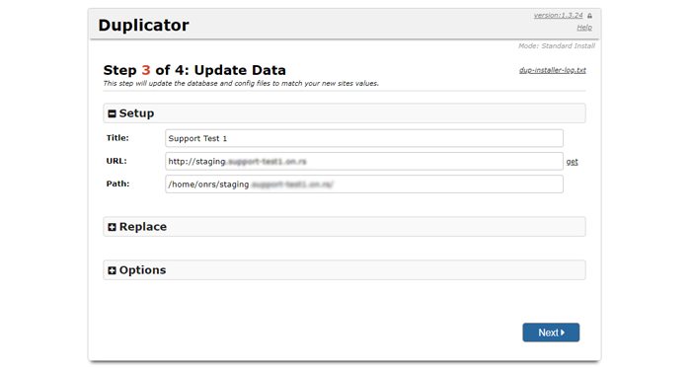Click the 'URL:' field label

tap(116, 161)
